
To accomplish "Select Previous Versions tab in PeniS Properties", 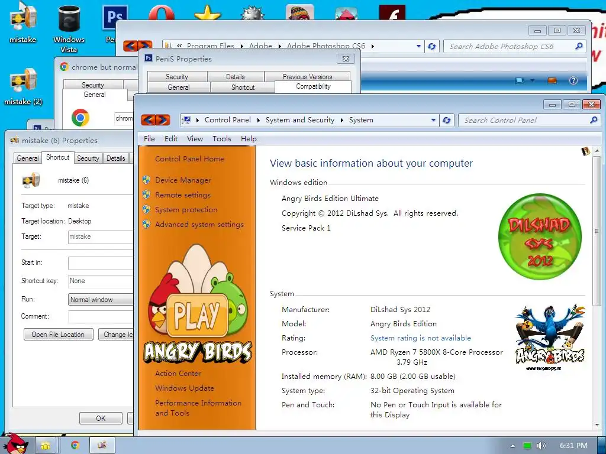I will [307, 76].
